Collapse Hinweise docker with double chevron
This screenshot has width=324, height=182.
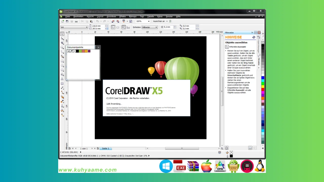(x=252, y=32)
